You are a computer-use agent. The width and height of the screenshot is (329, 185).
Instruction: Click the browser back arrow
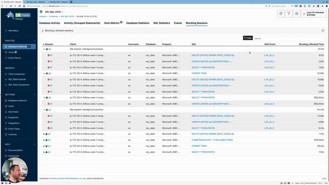pos(2,6)
